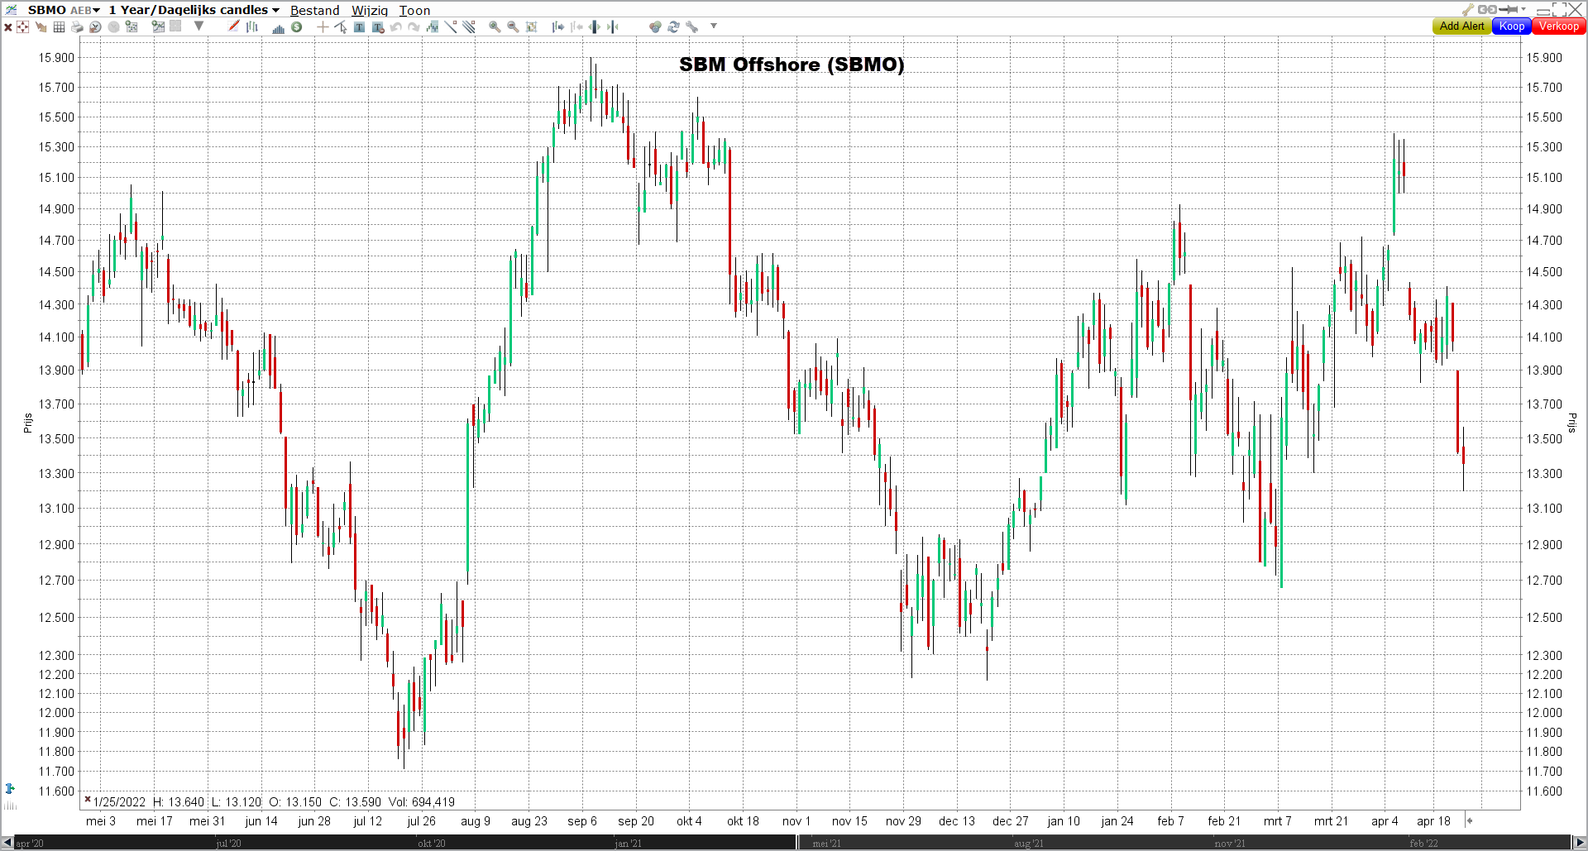
Task: Click the printer icon to print chart
Action: tap(77, 27)
